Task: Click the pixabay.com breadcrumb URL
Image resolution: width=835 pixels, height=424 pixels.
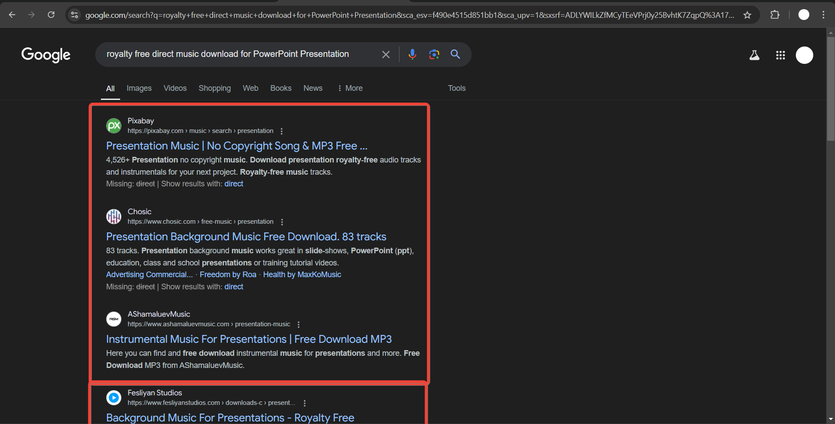Action: click(x=200, y=131)
